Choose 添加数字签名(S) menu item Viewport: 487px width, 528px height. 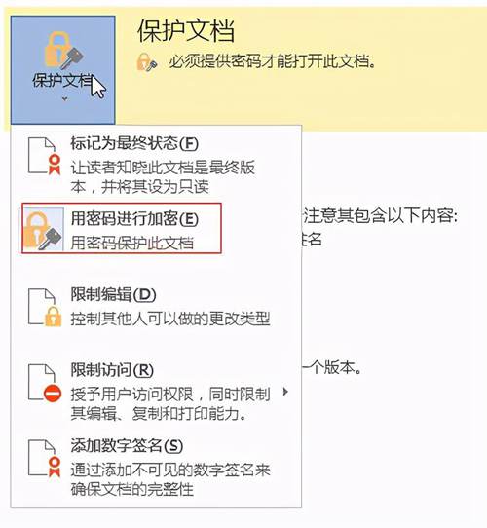pos(156,467)
